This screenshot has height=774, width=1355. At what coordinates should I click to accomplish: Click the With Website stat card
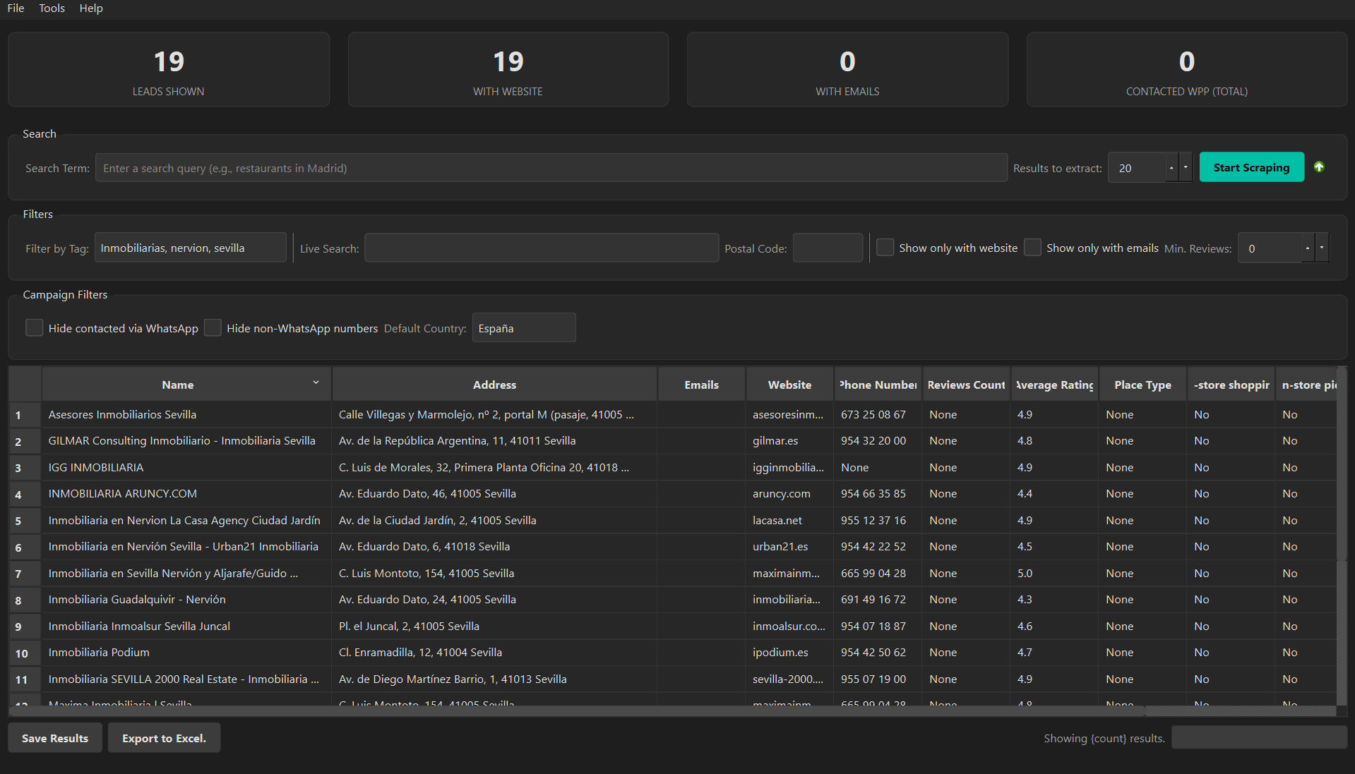[508, 70]
